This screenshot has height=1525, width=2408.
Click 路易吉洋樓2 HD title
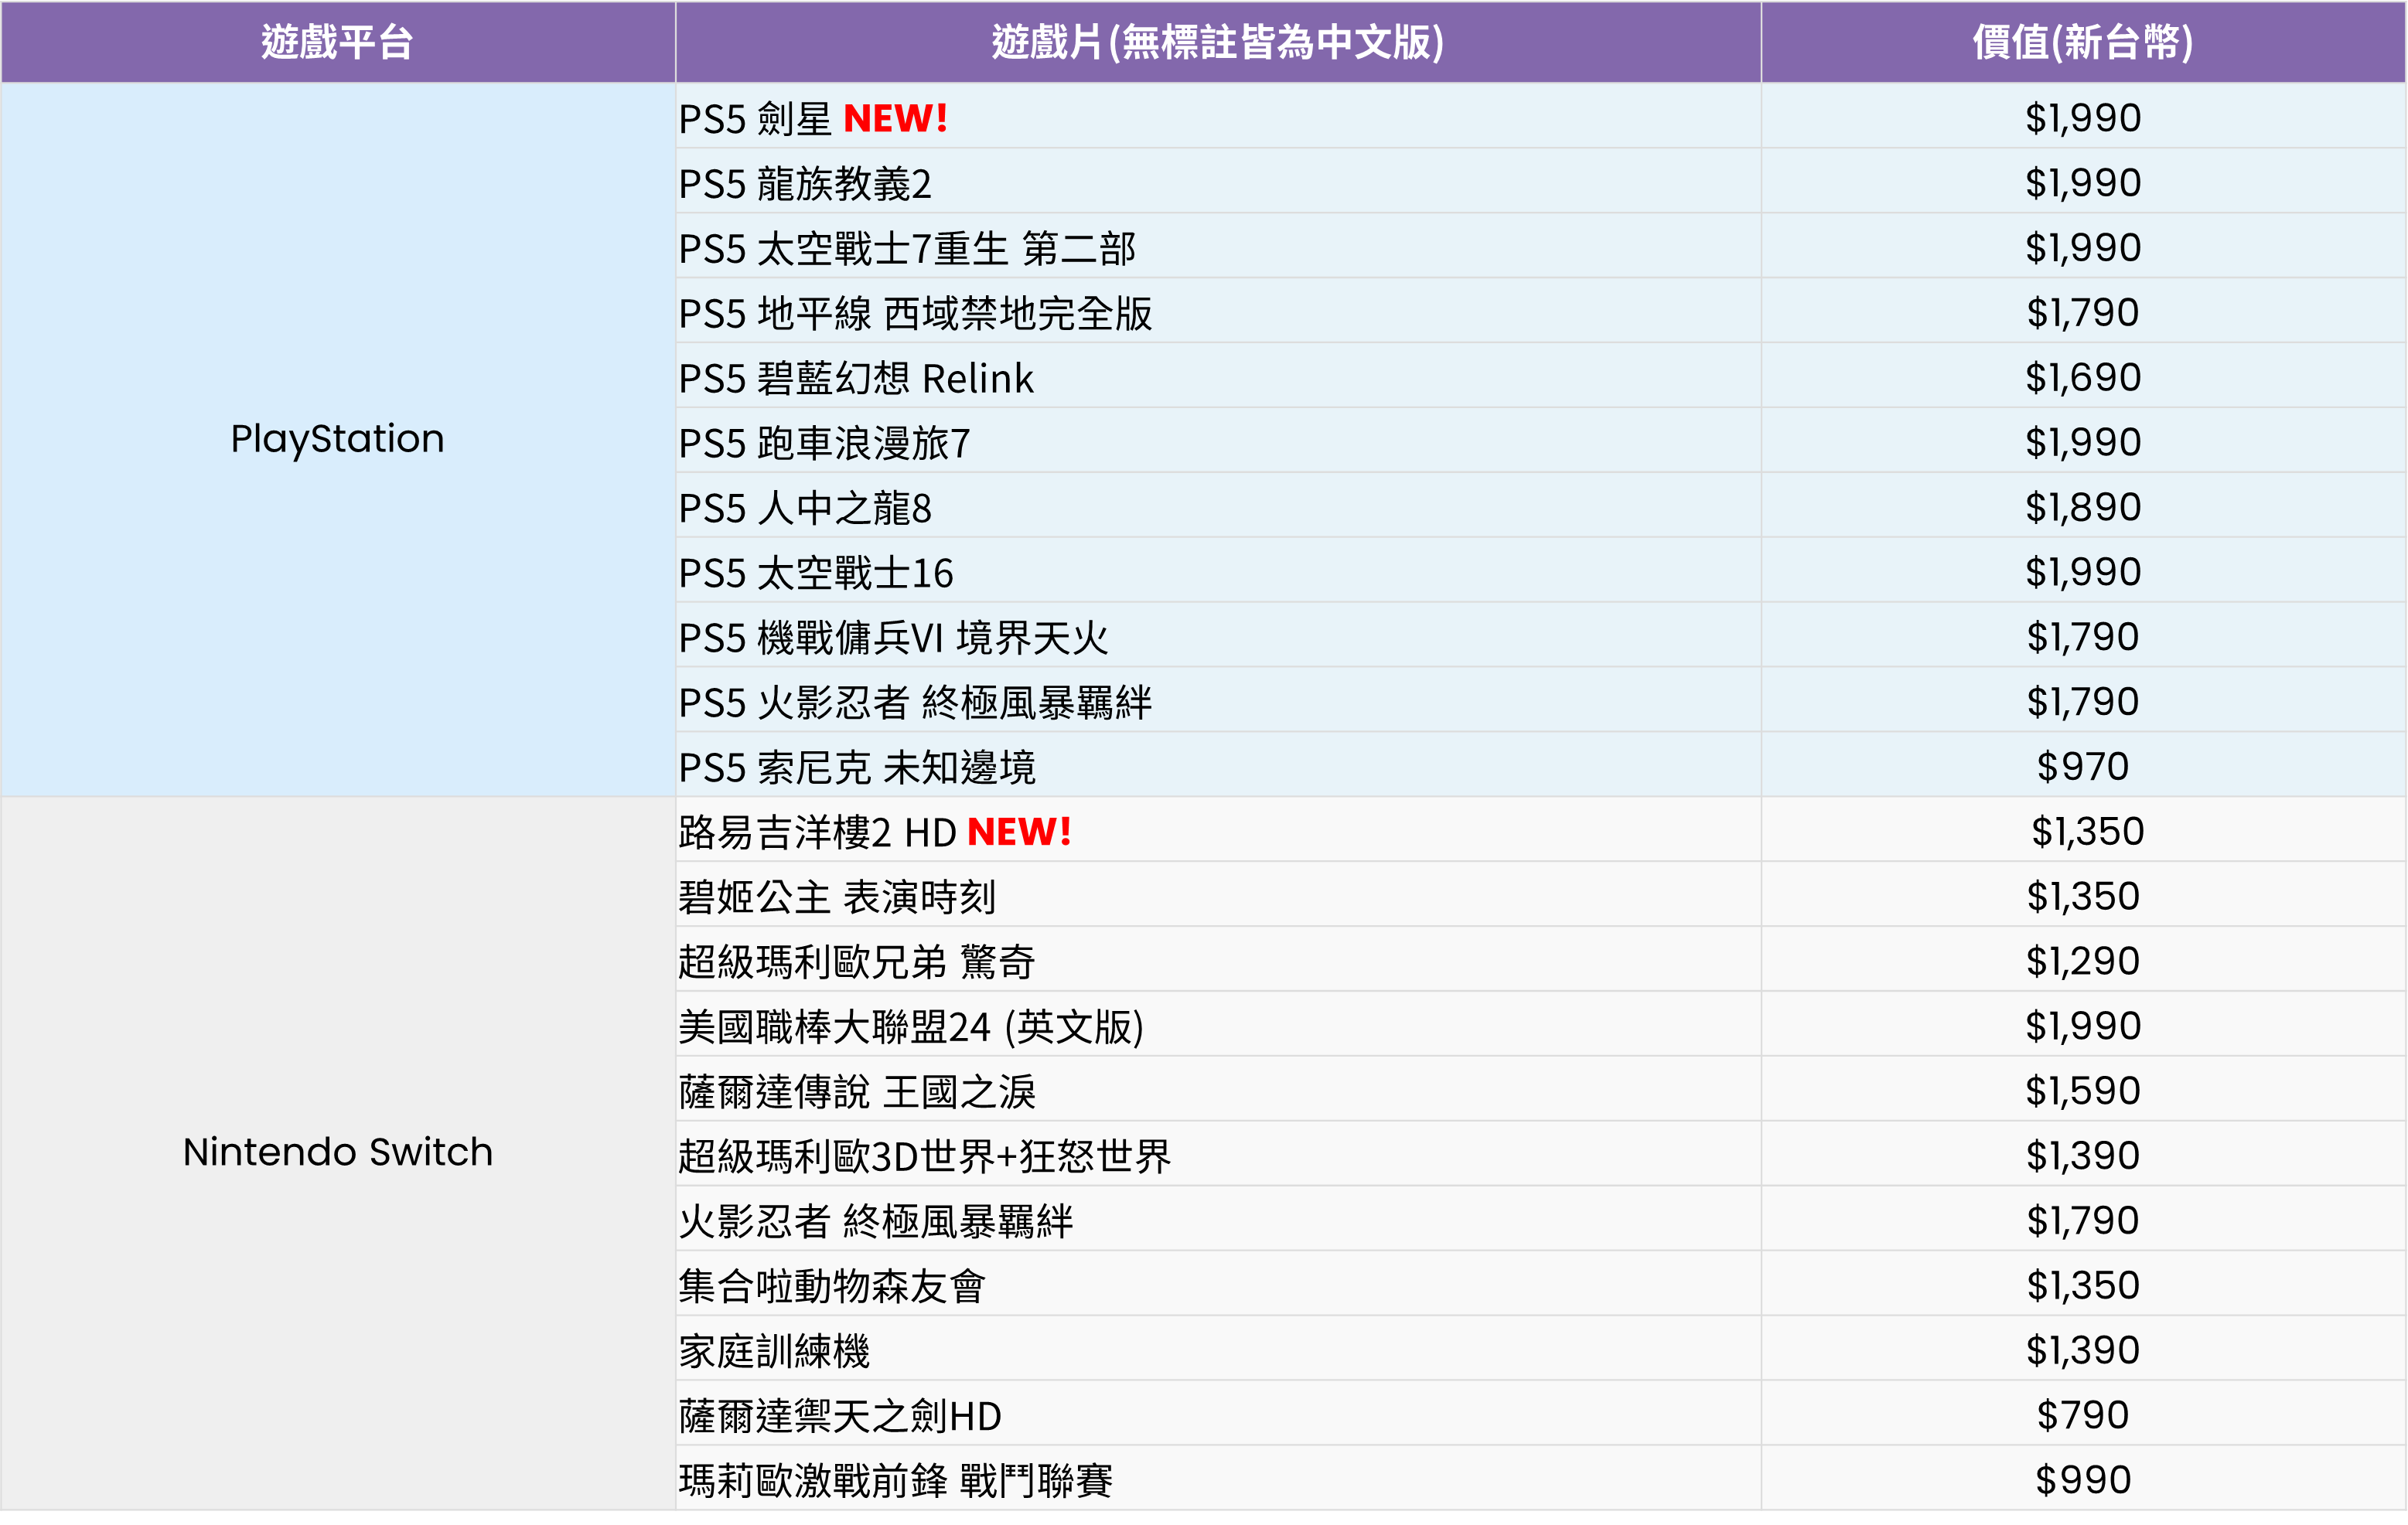tap(817, 832)
